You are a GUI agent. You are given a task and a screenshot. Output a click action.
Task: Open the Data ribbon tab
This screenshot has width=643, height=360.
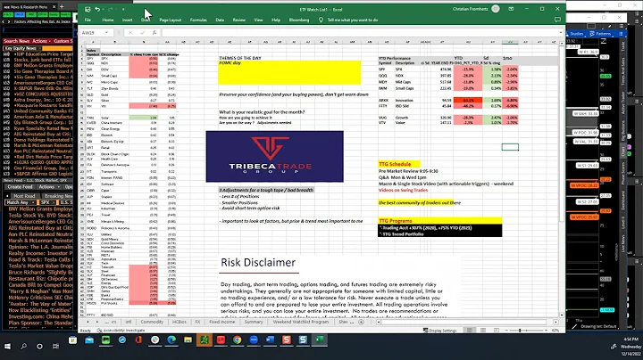220,20
